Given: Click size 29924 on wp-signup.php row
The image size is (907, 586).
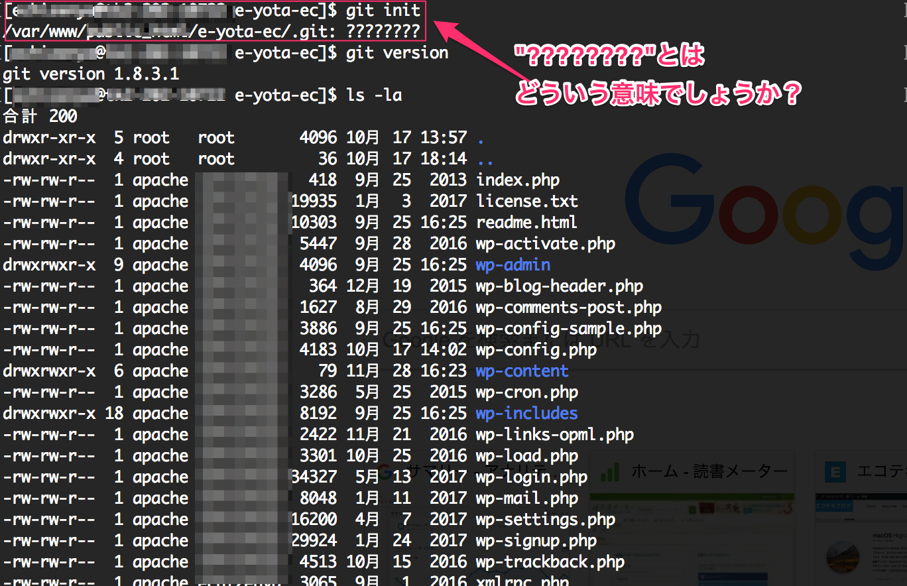Looking at the screenshot, I should (x=314, y=541).
